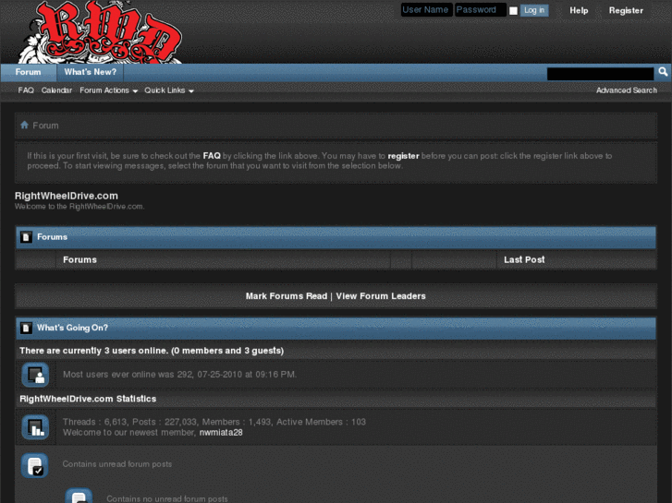Click the unread forum posts legend icon
The image size is (672, 503).
[35, 465]
